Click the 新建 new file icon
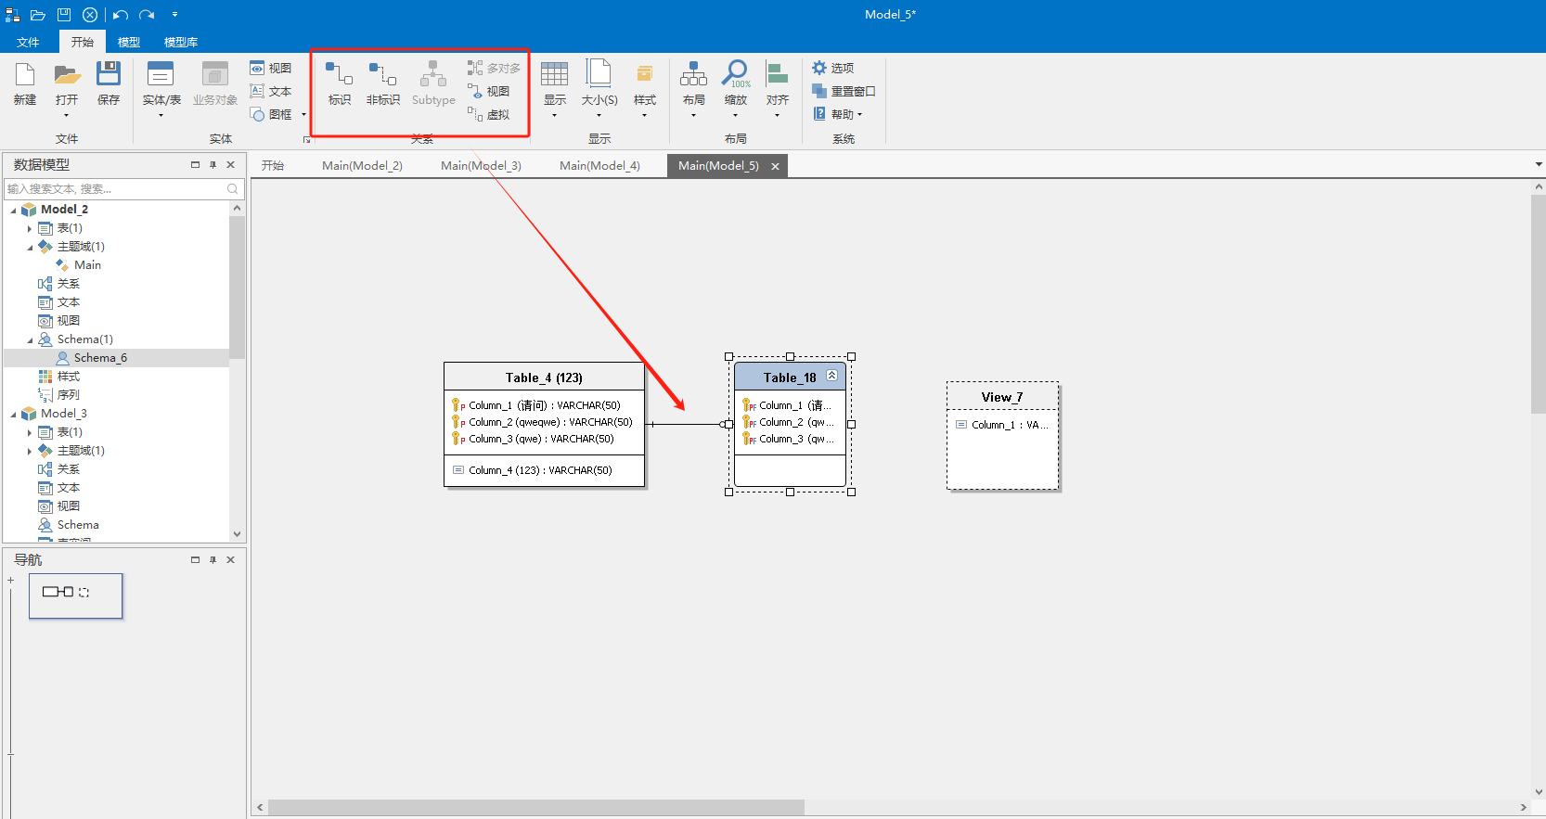1546x819 pixels. coord(25,83)
